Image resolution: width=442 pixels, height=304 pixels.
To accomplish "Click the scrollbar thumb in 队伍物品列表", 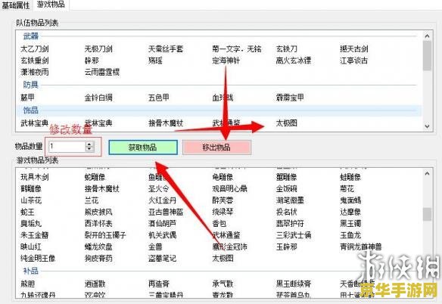I will click(427, 56).
